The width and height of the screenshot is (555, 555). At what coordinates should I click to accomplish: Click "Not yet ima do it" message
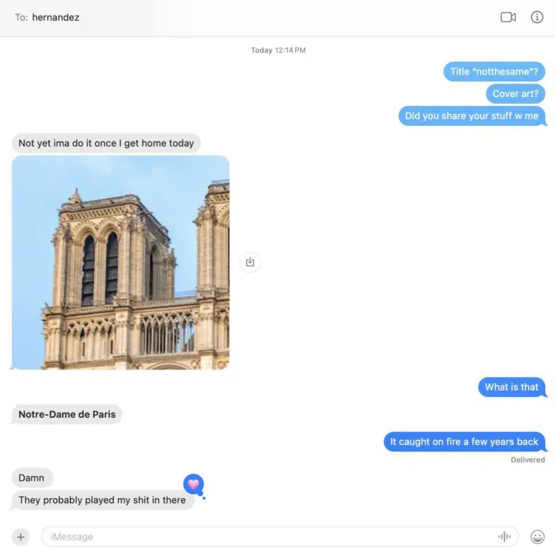pos(106,144)
